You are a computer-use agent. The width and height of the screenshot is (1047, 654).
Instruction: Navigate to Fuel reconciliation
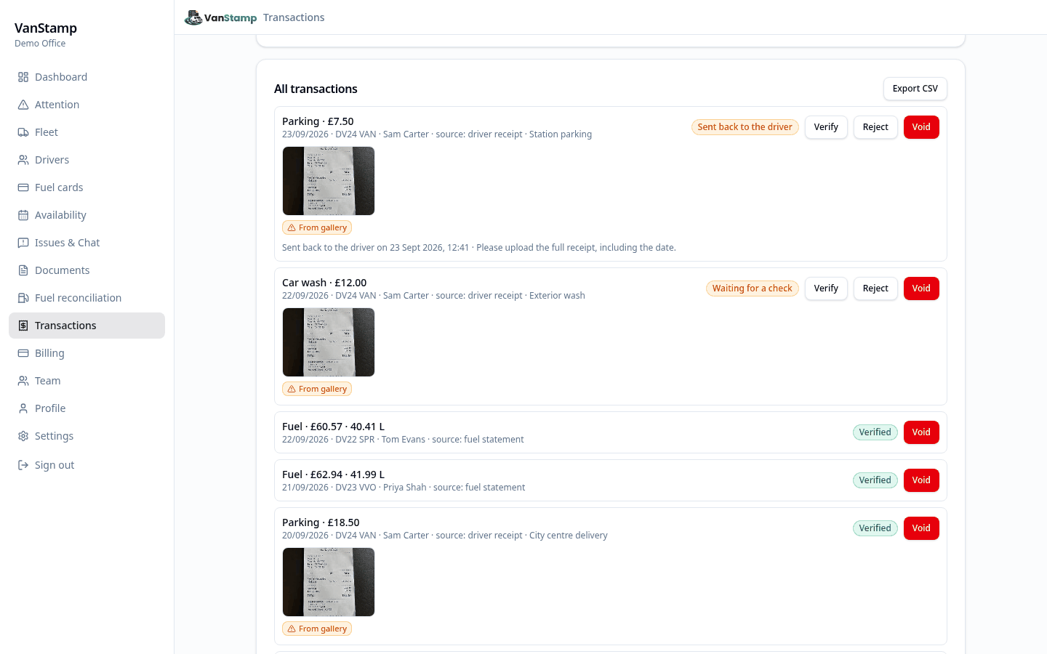coord(87,298)
